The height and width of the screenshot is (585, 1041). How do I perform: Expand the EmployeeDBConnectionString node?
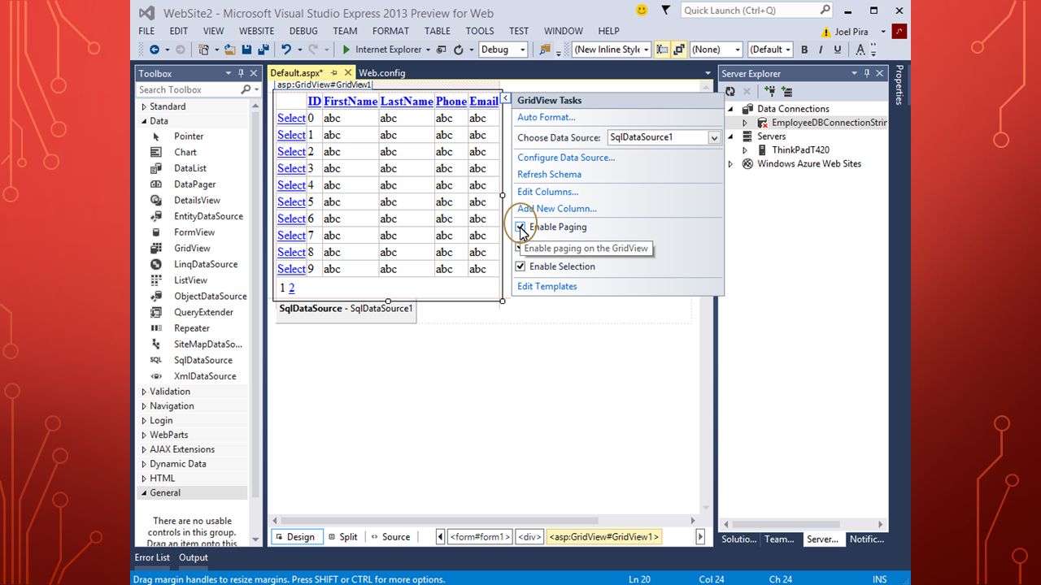point(744,123)
